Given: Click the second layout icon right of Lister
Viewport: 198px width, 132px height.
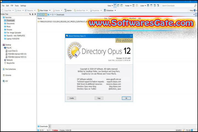Looking at the screenshot, I should [151, 6].
